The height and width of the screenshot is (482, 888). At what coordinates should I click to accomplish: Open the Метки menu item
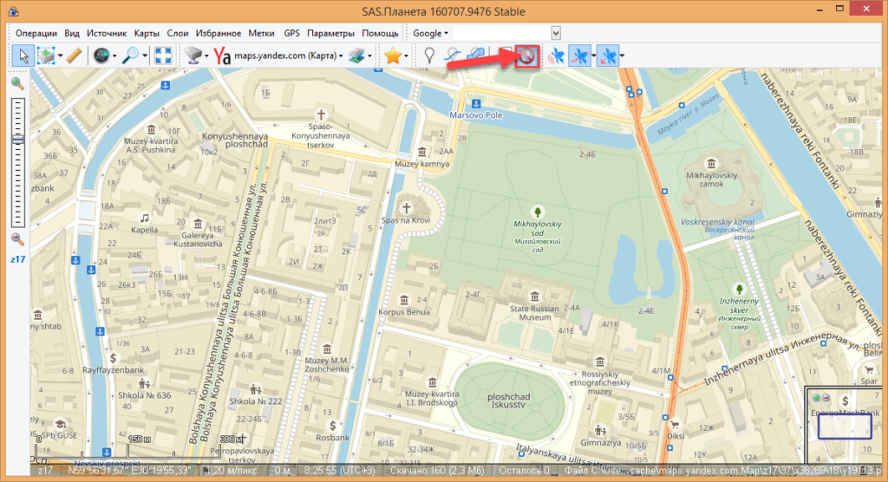click(x=261, y=33)
